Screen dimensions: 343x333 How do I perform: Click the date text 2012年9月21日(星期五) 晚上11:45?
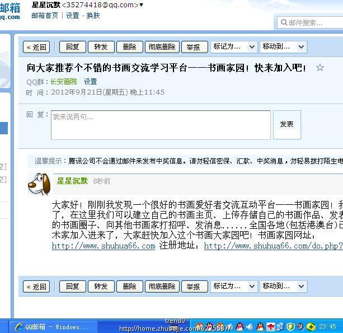tap(107, 92)
